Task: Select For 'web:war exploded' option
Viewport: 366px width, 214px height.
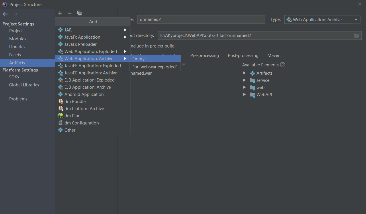Action: [154, 67]
